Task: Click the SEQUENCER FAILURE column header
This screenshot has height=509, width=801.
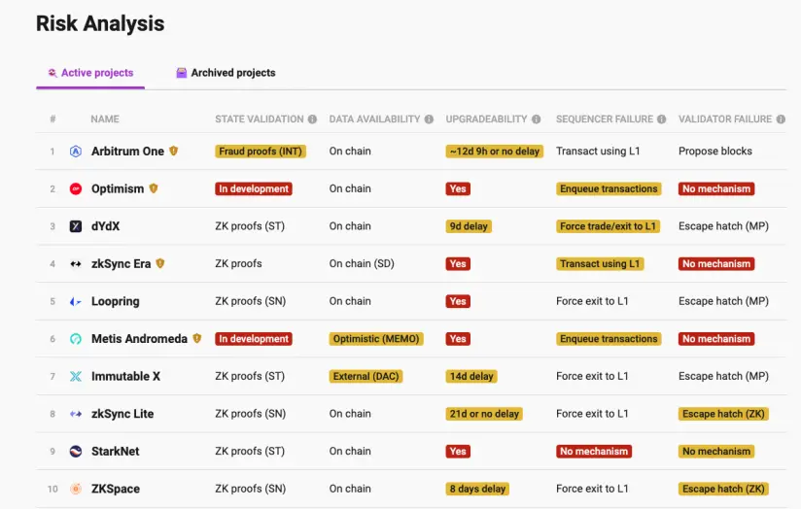Action: pos(605,119)
